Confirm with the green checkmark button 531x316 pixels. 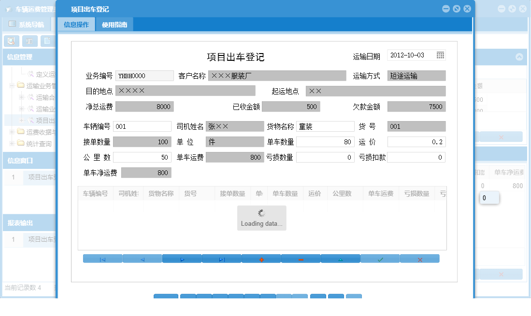click(380, 259)
